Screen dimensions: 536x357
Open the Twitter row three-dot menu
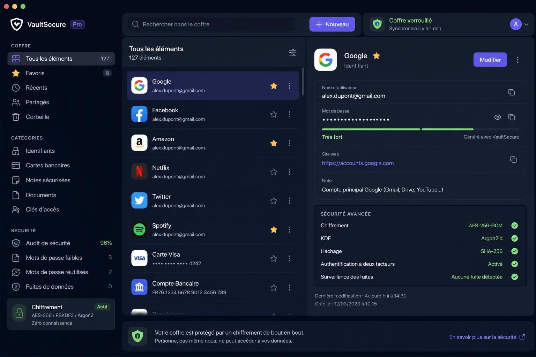289,201
